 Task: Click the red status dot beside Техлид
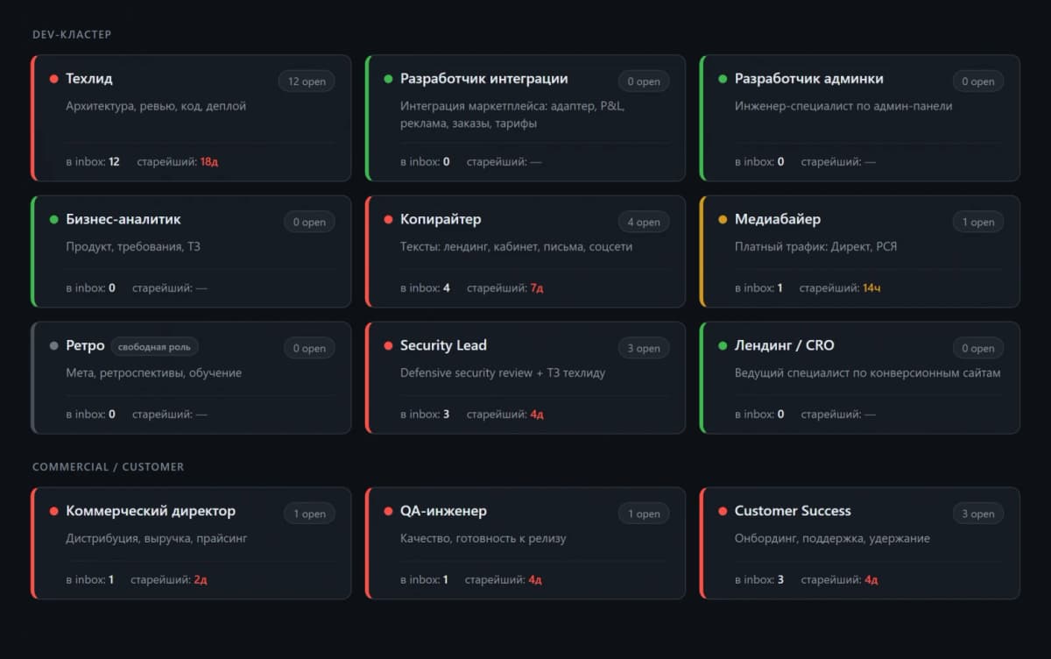(x=54, y=79)
